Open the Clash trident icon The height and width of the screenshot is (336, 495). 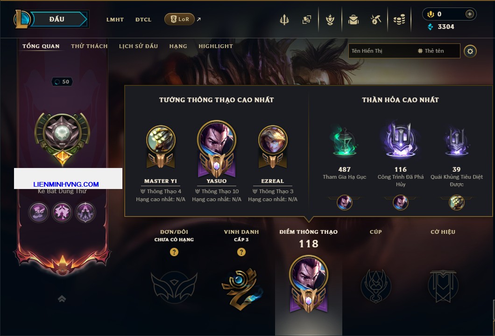284,20
